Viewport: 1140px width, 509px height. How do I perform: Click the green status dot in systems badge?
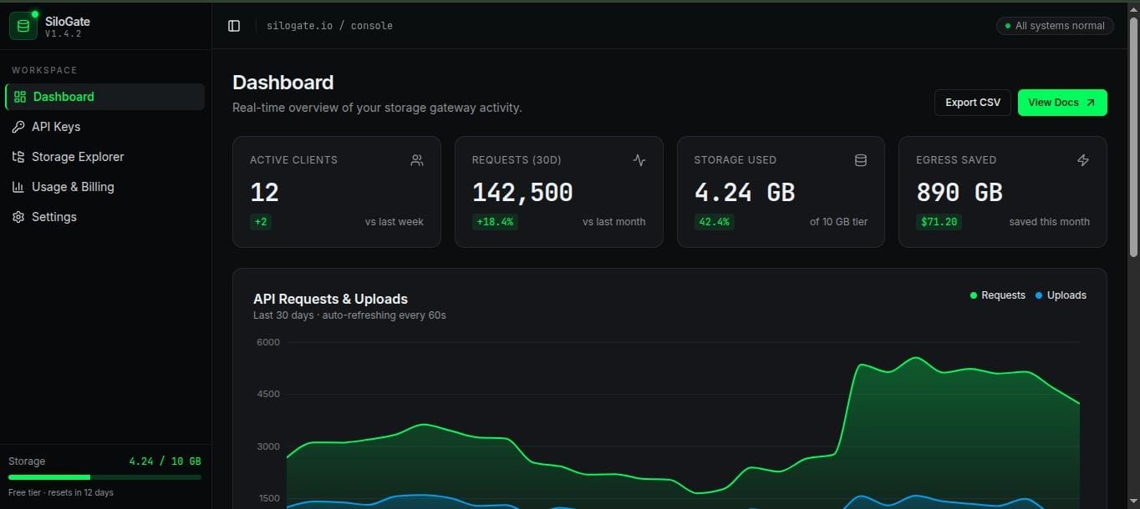click(1008, 26)
